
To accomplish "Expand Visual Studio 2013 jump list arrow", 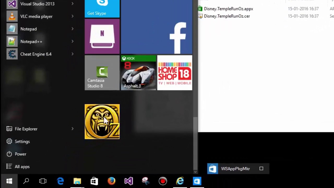I will (x=73, y=4).
